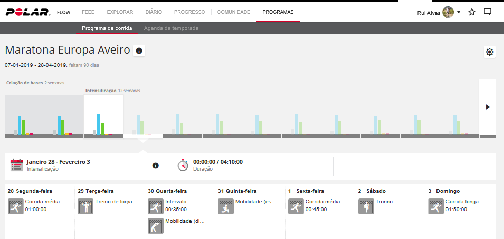Open Treino de força icon on Tuesday
The width and height of the screenshot is (504, 239).
(x=85, y=206)
